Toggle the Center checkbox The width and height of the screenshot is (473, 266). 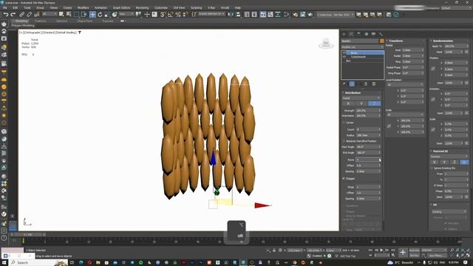point(344,123)
